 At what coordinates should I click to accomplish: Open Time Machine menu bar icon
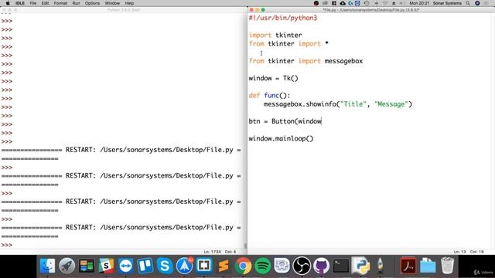(367, 3)
